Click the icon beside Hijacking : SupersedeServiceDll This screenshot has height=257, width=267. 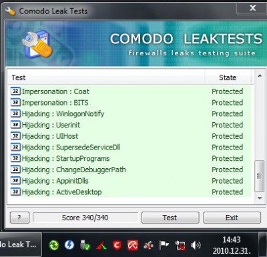15,147
